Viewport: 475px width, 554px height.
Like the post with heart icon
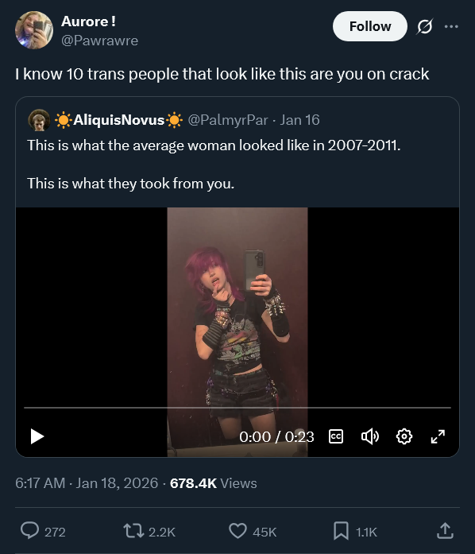237,531
